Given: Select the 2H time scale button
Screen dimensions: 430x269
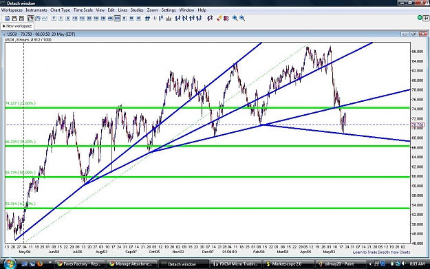Looking at the screenshot, I should tap(103, 19).
